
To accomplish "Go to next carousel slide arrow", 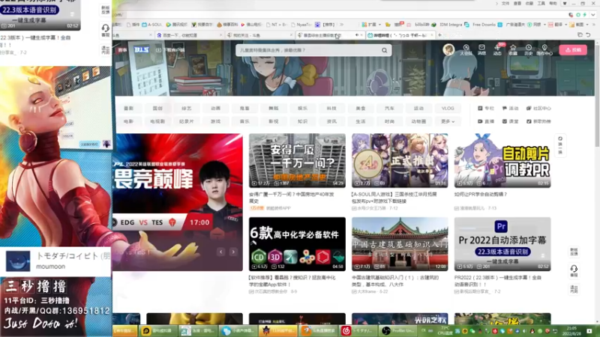I will tap(233, 252).
